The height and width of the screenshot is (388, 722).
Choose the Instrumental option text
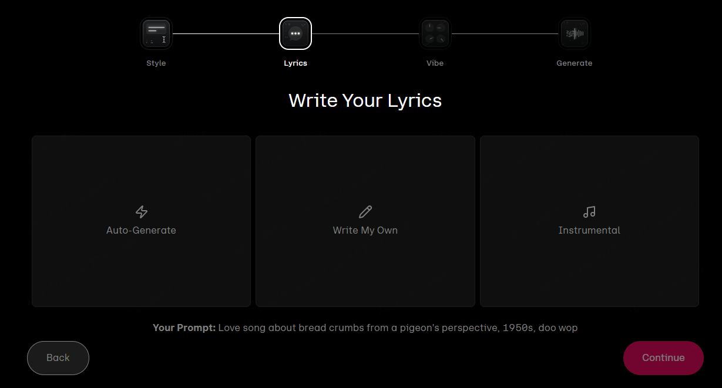[589, 231]
